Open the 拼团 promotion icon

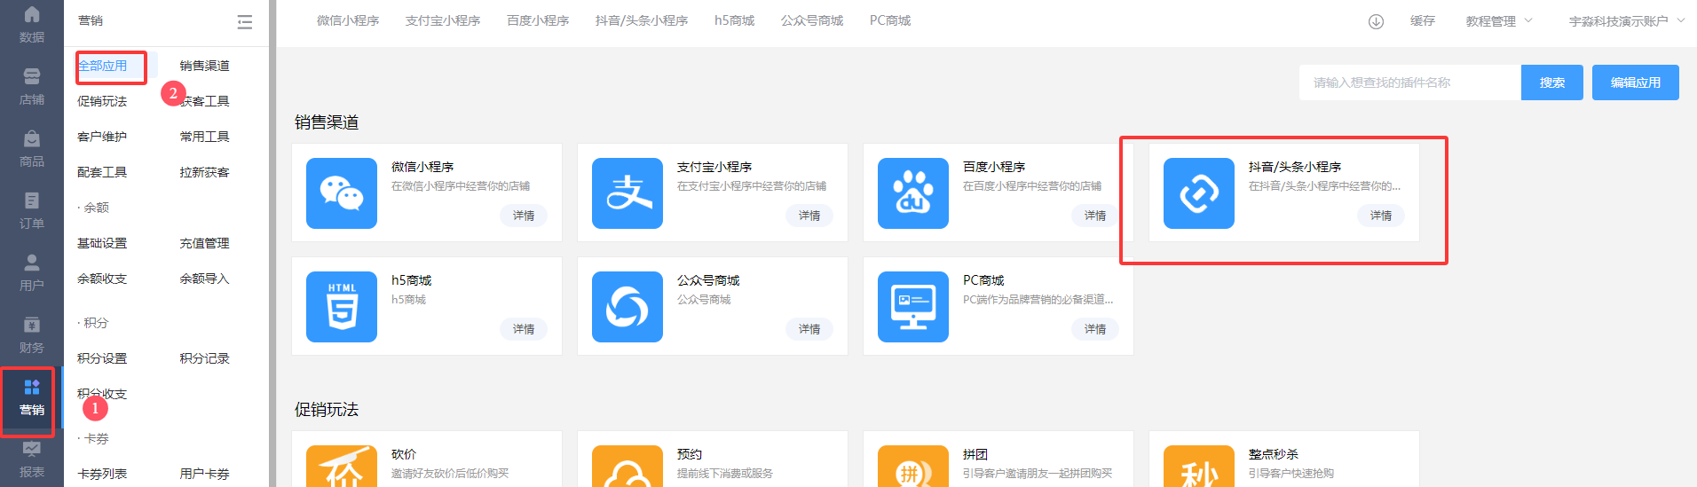(x=913, y=466)
